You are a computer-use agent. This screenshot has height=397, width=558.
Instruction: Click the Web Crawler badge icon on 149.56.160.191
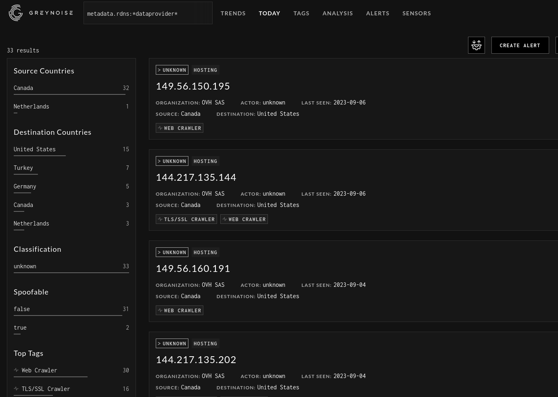tap(161, 310)
